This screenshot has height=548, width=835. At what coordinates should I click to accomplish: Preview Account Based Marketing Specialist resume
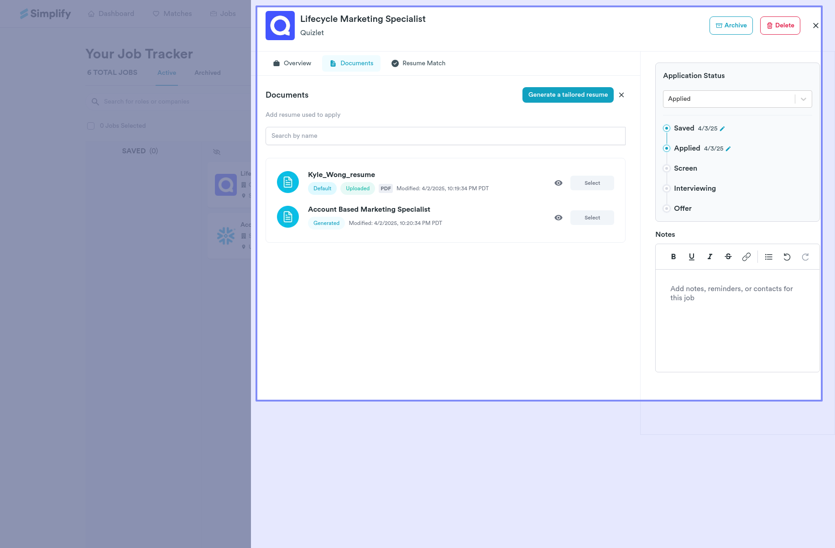[558, 218]
